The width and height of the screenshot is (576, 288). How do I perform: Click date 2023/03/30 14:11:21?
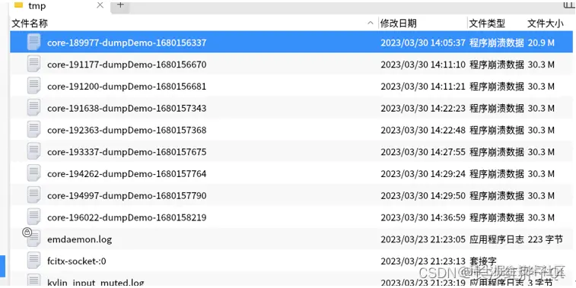pyautogui.click(x=423, y=86)
